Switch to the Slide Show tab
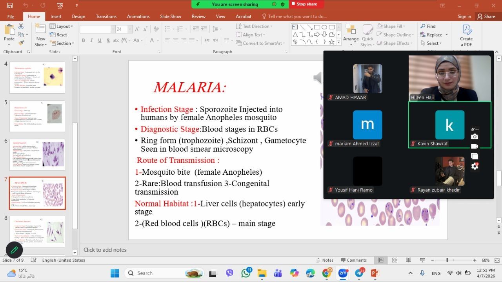502x282 pixels. pyautogui.click(x=171, y=16)
